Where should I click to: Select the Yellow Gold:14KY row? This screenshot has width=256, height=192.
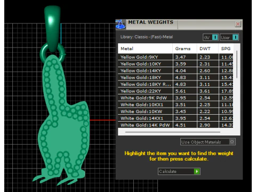point(175,70)
